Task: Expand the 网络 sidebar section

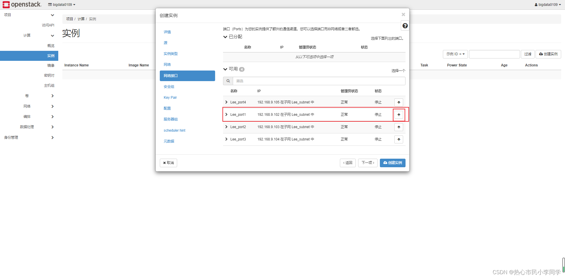Action: (52, 106)
